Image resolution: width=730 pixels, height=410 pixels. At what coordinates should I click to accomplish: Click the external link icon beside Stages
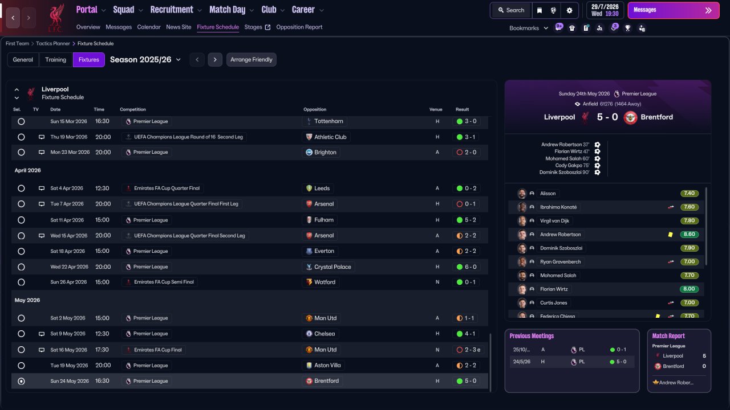click(267, 27)
